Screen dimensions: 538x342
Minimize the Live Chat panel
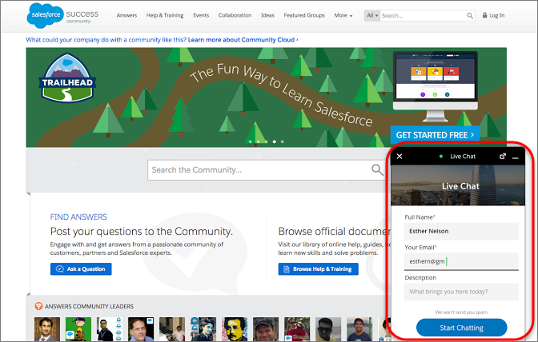(515, 158)
